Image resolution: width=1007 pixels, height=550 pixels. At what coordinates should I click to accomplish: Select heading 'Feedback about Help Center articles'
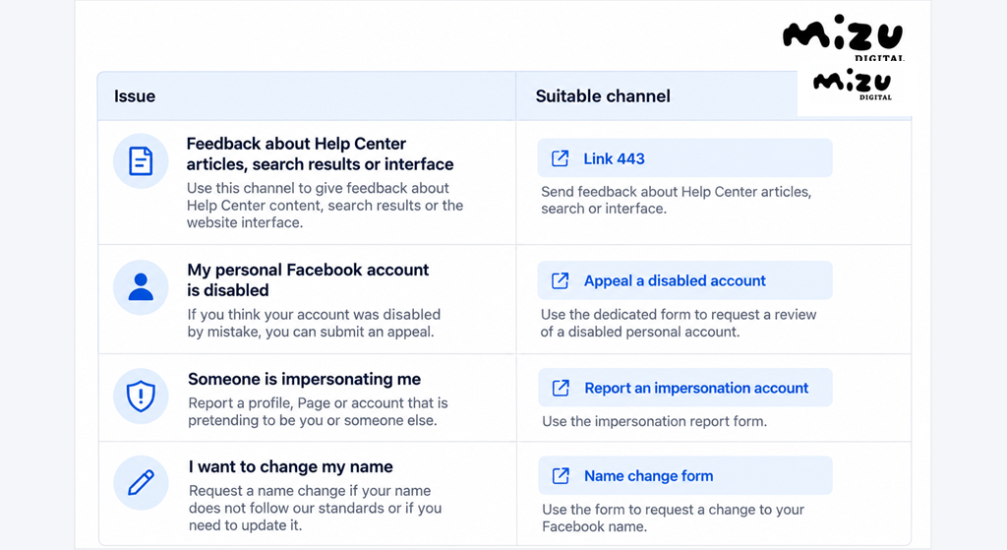pos(320,153)
